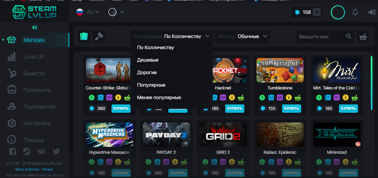Open the notifications bell
378x178 pixels.
(x=355, y=12)
